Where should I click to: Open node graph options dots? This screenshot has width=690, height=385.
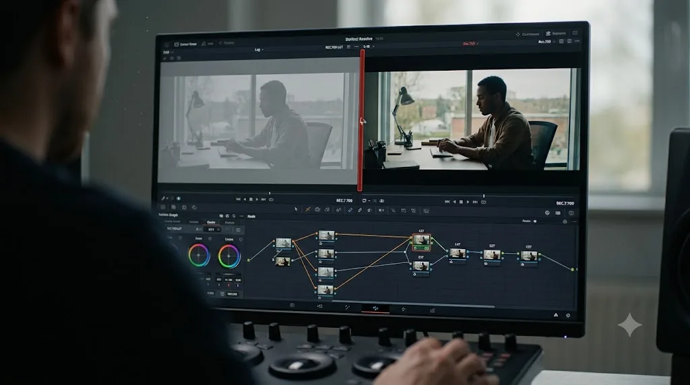(x=575, y=222)
